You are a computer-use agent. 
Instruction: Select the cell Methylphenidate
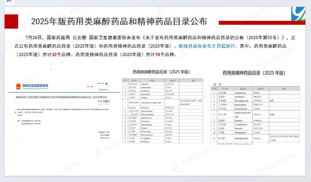pos(243,138)
